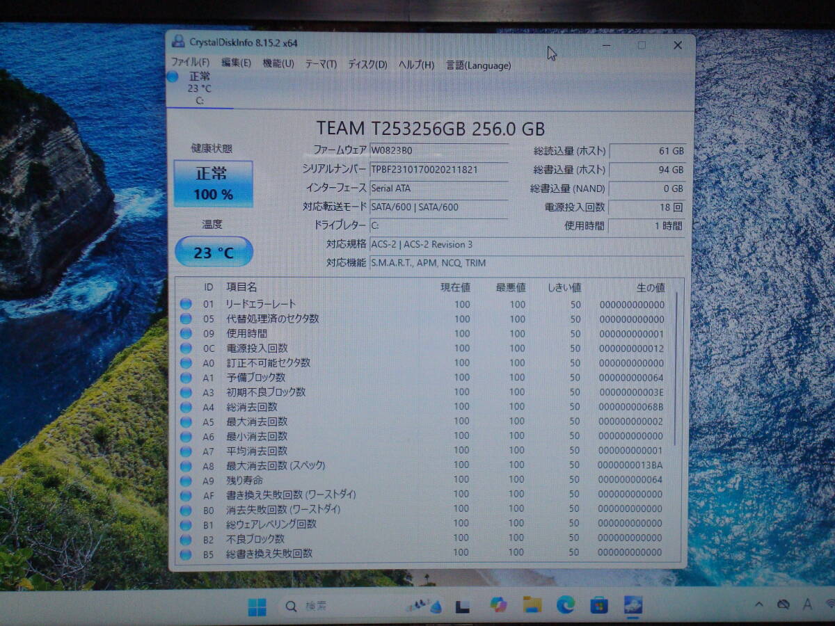Launch Copilot from the taskbar
Image resolution: width=835 pixels, height=626 pixels.
[498, 605]
